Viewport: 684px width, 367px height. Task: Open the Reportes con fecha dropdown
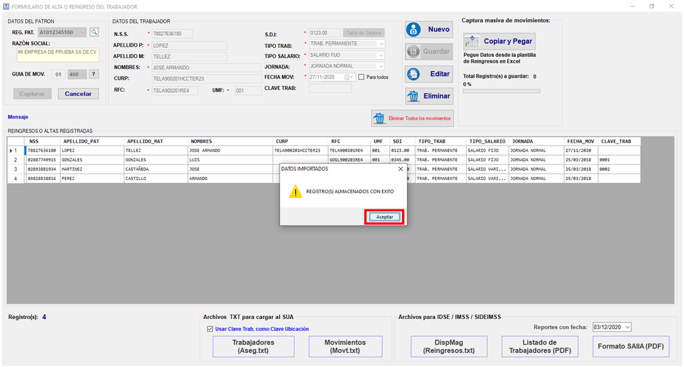(628, 327)
